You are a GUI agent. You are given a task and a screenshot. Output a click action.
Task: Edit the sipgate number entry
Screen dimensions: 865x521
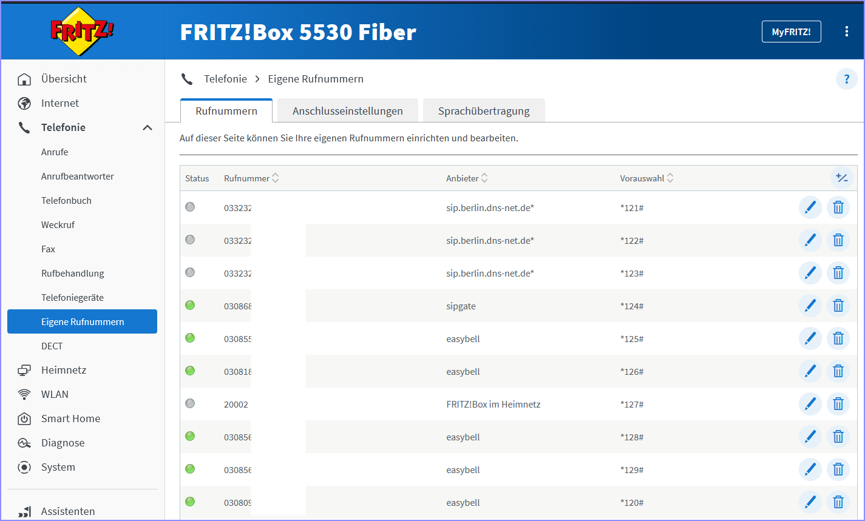[x=810, y=306]
